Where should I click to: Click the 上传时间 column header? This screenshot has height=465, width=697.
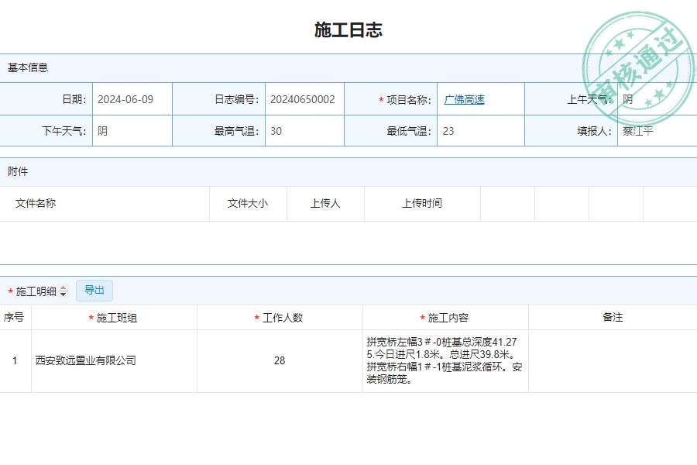tap(422, 203)
